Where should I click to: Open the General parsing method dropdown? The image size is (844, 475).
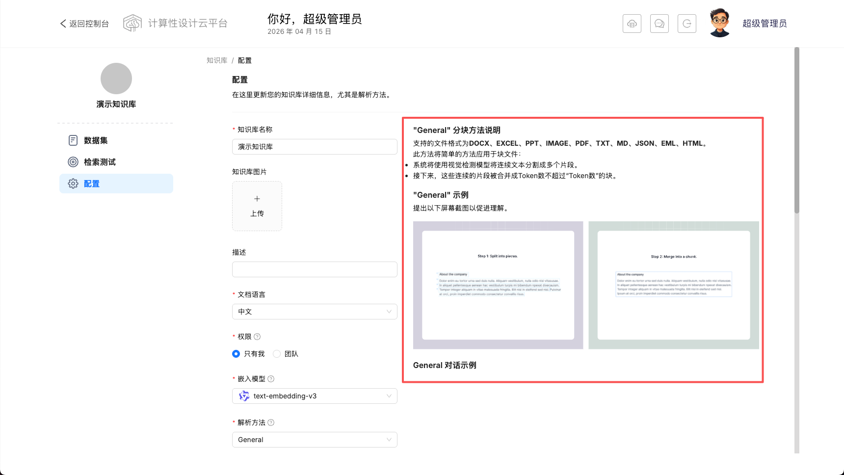315,440
